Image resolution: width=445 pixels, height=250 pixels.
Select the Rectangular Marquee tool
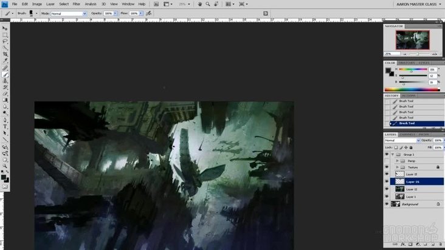[x=5, y=35]
